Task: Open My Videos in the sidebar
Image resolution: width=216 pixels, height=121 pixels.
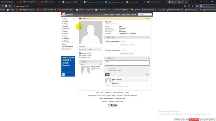Action: coord(65,26)
